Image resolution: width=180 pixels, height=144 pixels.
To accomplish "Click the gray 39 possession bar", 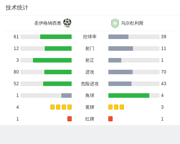I will click(x=118, y=37).
